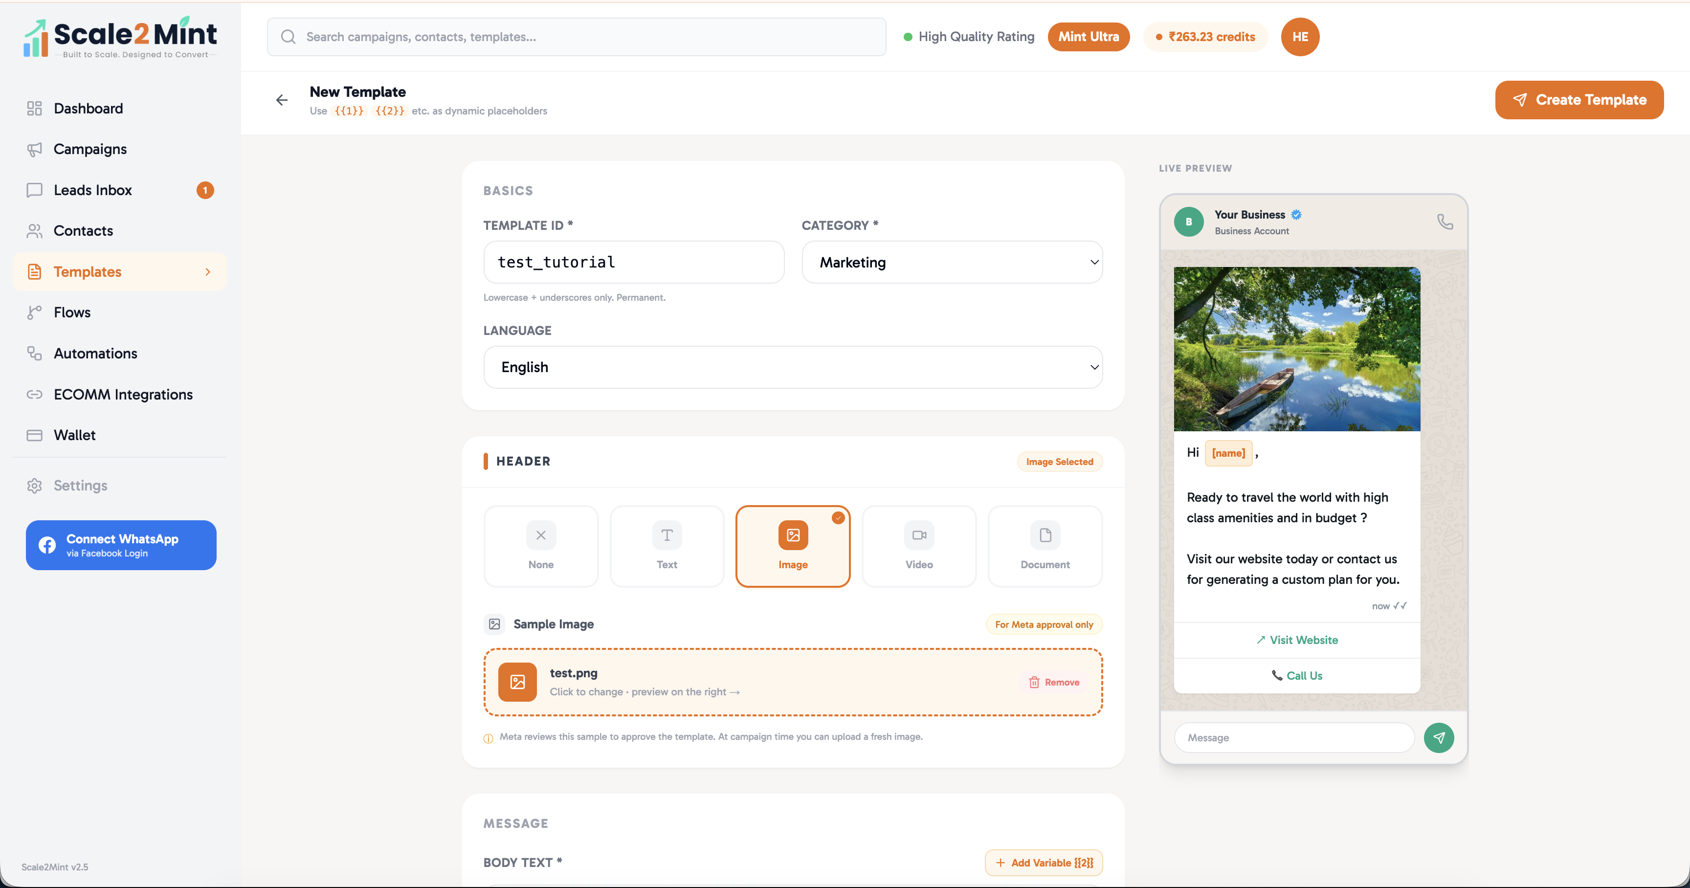Open Settings via the gear icon
Image resolution: width=1690 pixels, height=888 pixels.
coord(35,485)
